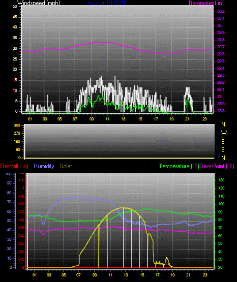Click barometer axis value 29.4
Screen dimensions: 237x282
pyautogui.click(x=221, y=68)
